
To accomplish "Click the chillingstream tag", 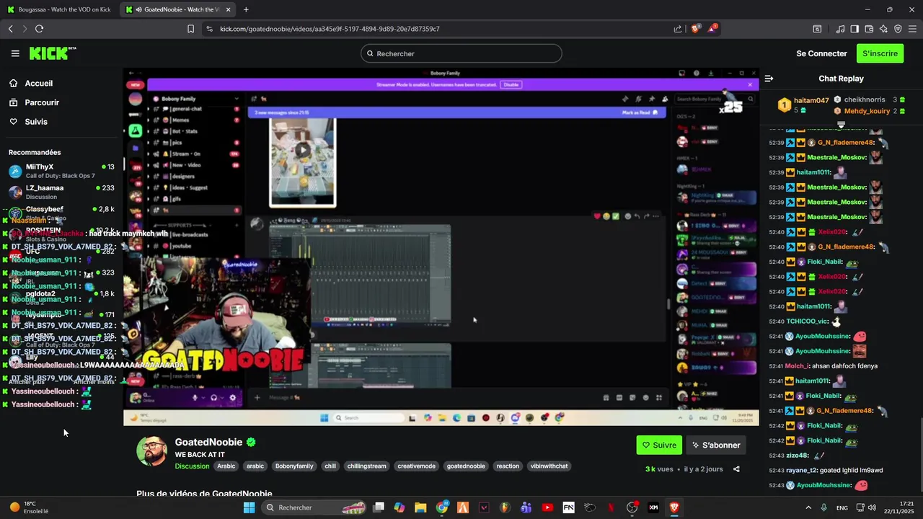I will point(367,466).
